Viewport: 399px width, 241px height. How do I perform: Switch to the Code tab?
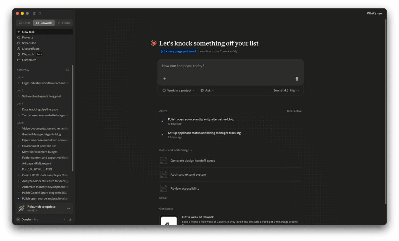(x=64, y=23)
